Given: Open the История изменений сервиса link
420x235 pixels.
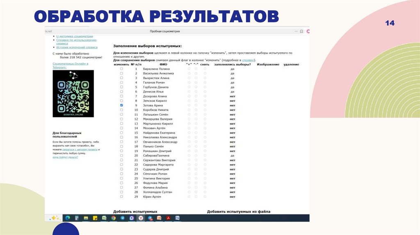Looking at the screenshot, I should coord(77,47).
